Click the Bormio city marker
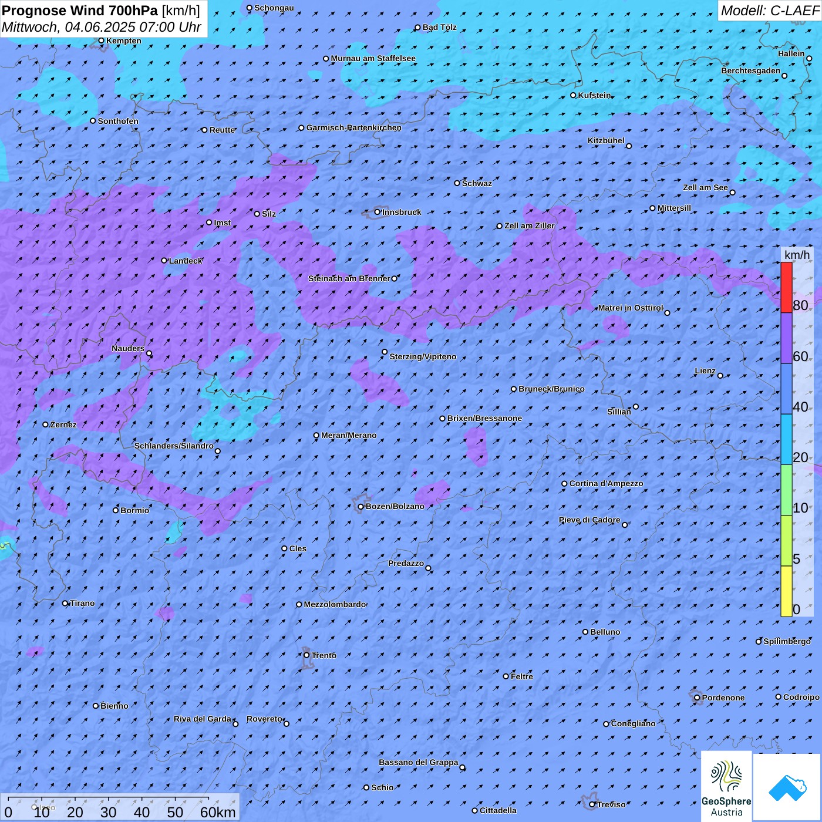 point(116,510)
